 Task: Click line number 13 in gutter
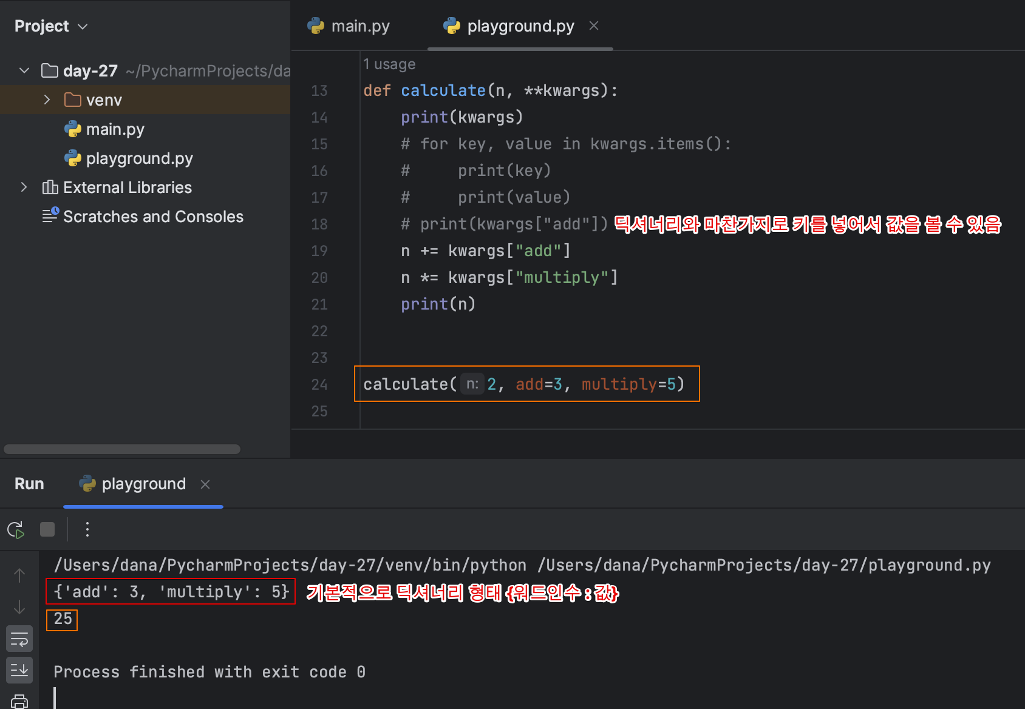point(319,90)
